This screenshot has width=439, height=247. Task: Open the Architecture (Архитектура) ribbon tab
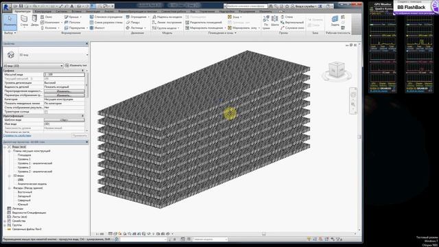pyautogui.click(x=23, y=12)
